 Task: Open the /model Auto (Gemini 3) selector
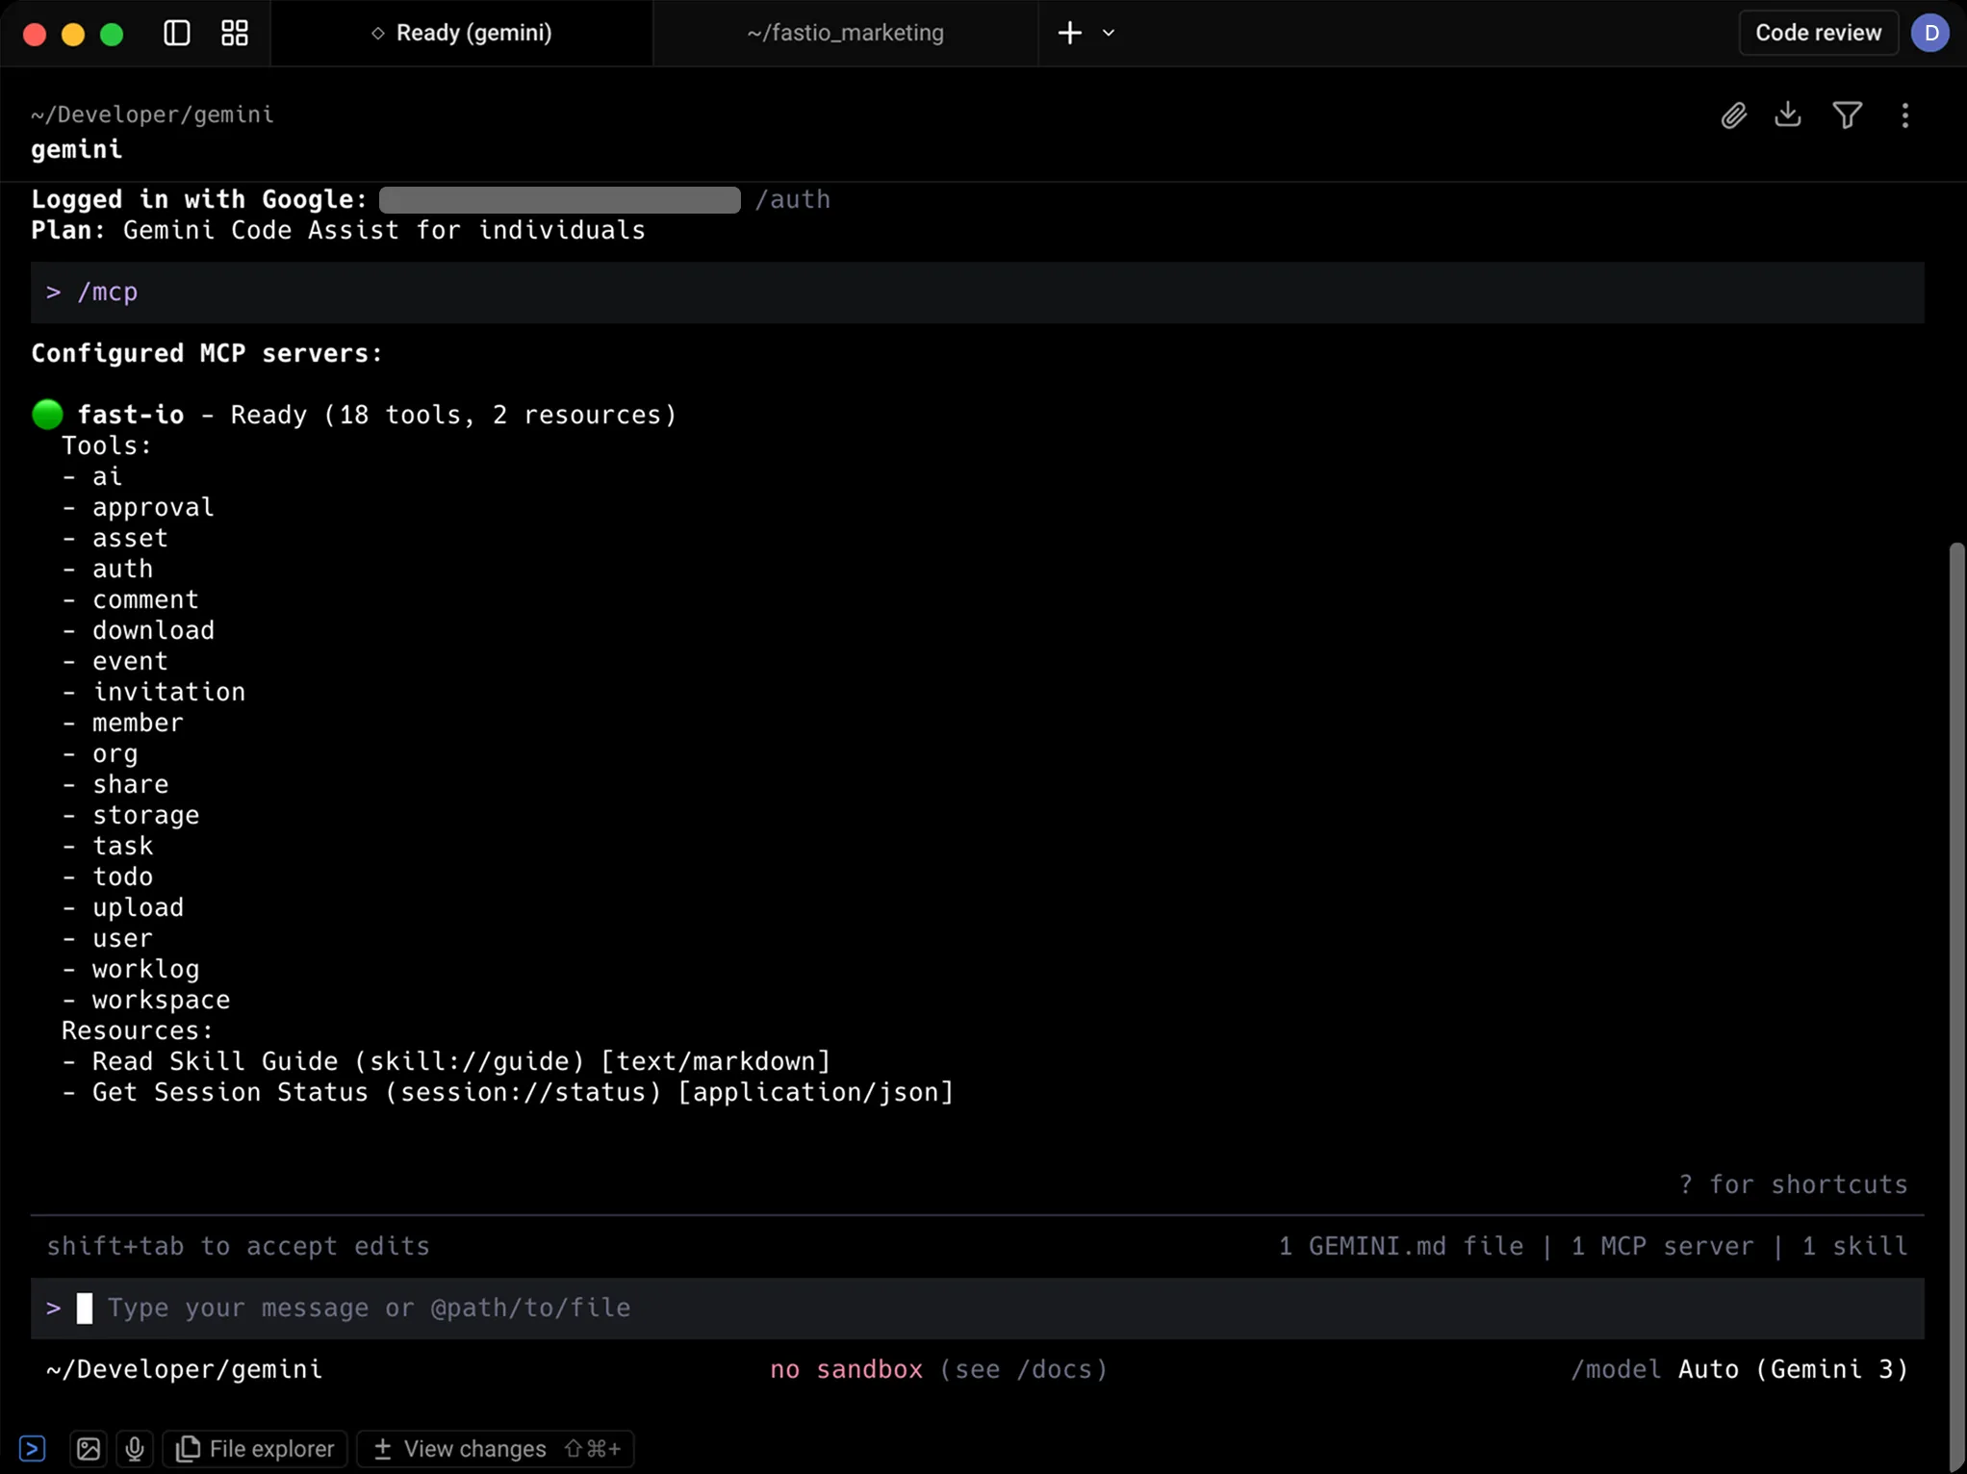pos(1738,1370)
